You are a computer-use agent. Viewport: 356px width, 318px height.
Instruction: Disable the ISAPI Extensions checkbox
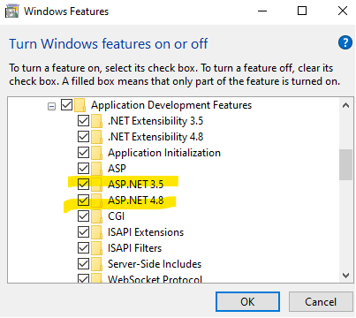pyautogui.click(x=83, y=231)
